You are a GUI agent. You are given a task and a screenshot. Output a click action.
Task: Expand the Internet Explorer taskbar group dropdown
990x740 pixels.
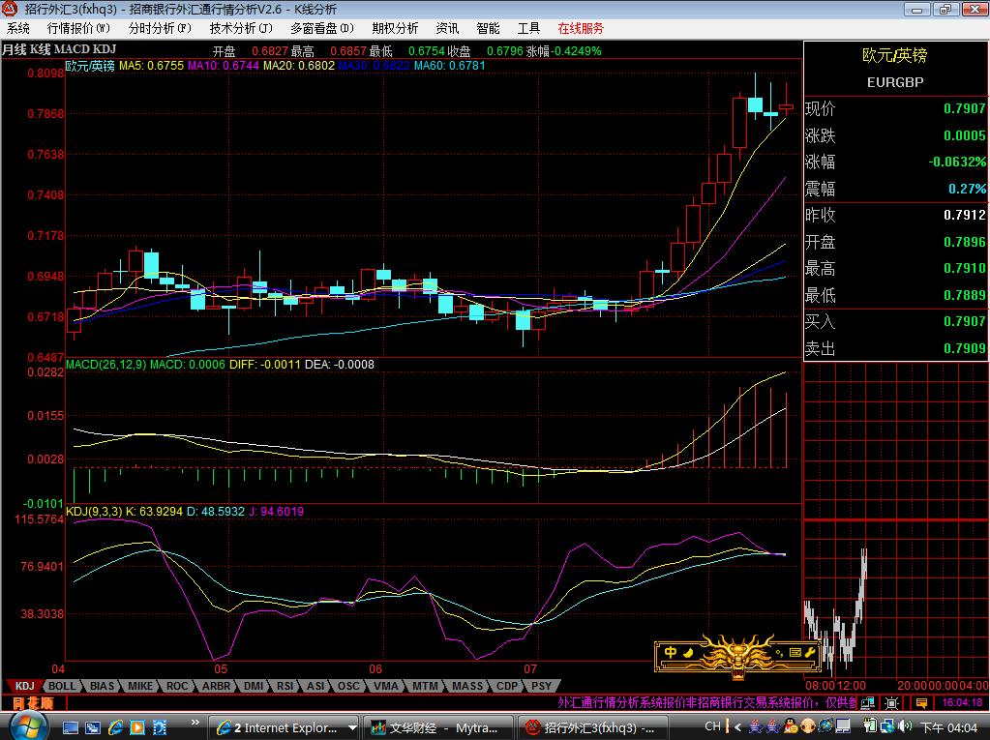click(x=351, y=726)
